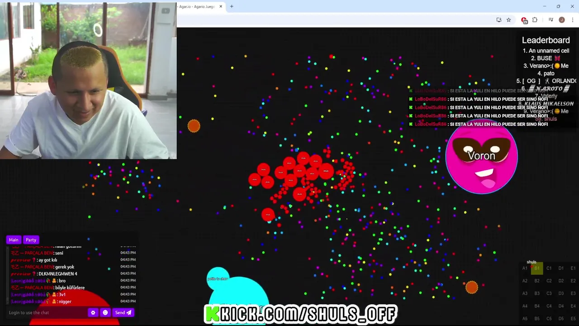
Task: Click chat message 'böyle küfürlere'
Action: (70, 288)
